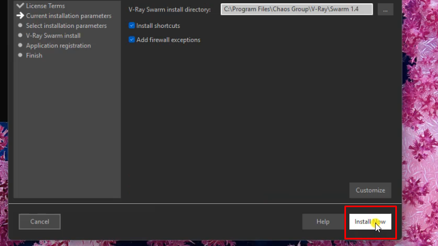Browse for install directory with ellipsis button

[385, 9]
